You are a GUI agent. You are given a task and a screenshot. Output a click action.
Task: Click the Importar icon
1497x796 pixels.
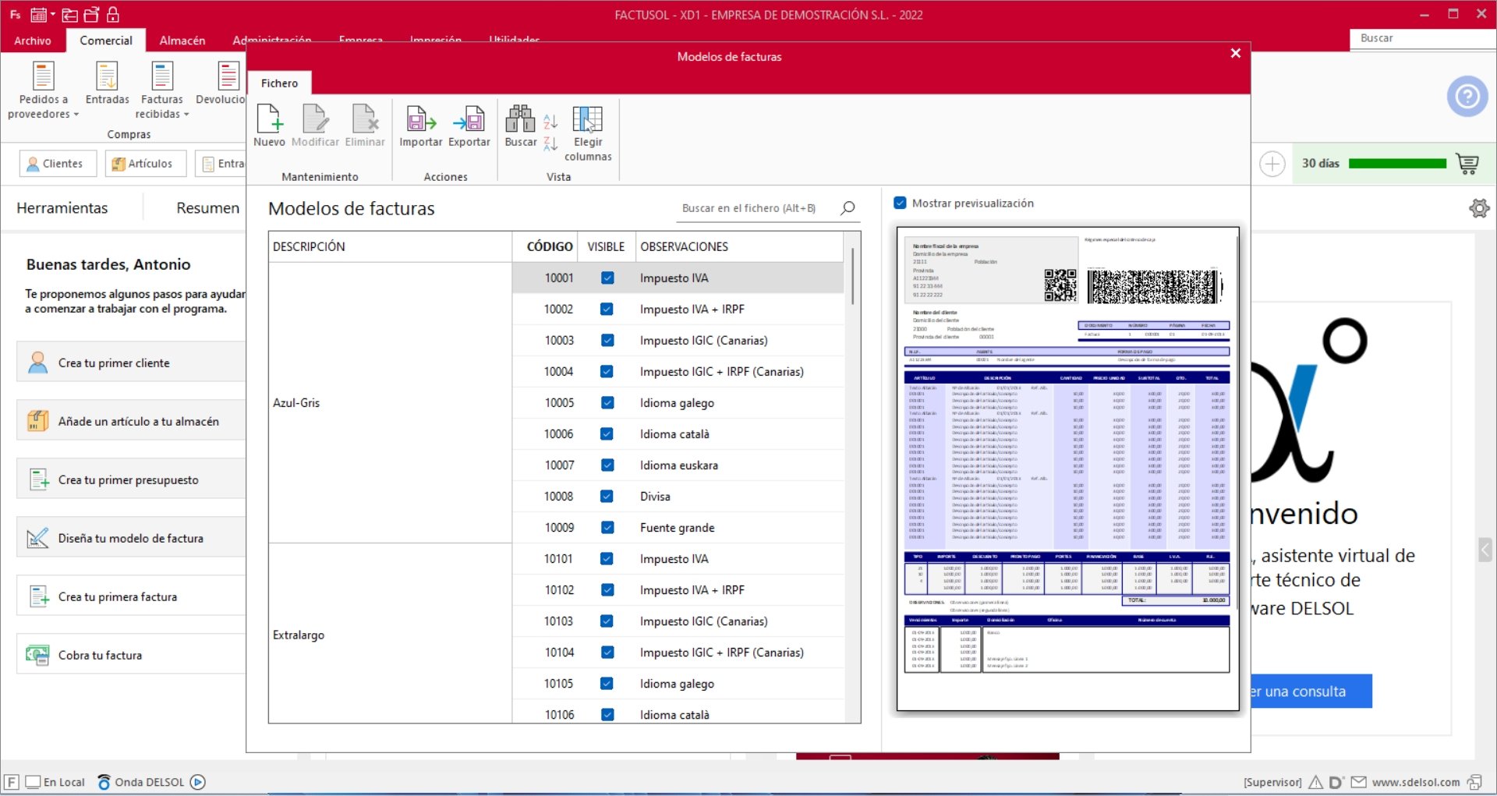pyautogui.click(x=420, y=119)
